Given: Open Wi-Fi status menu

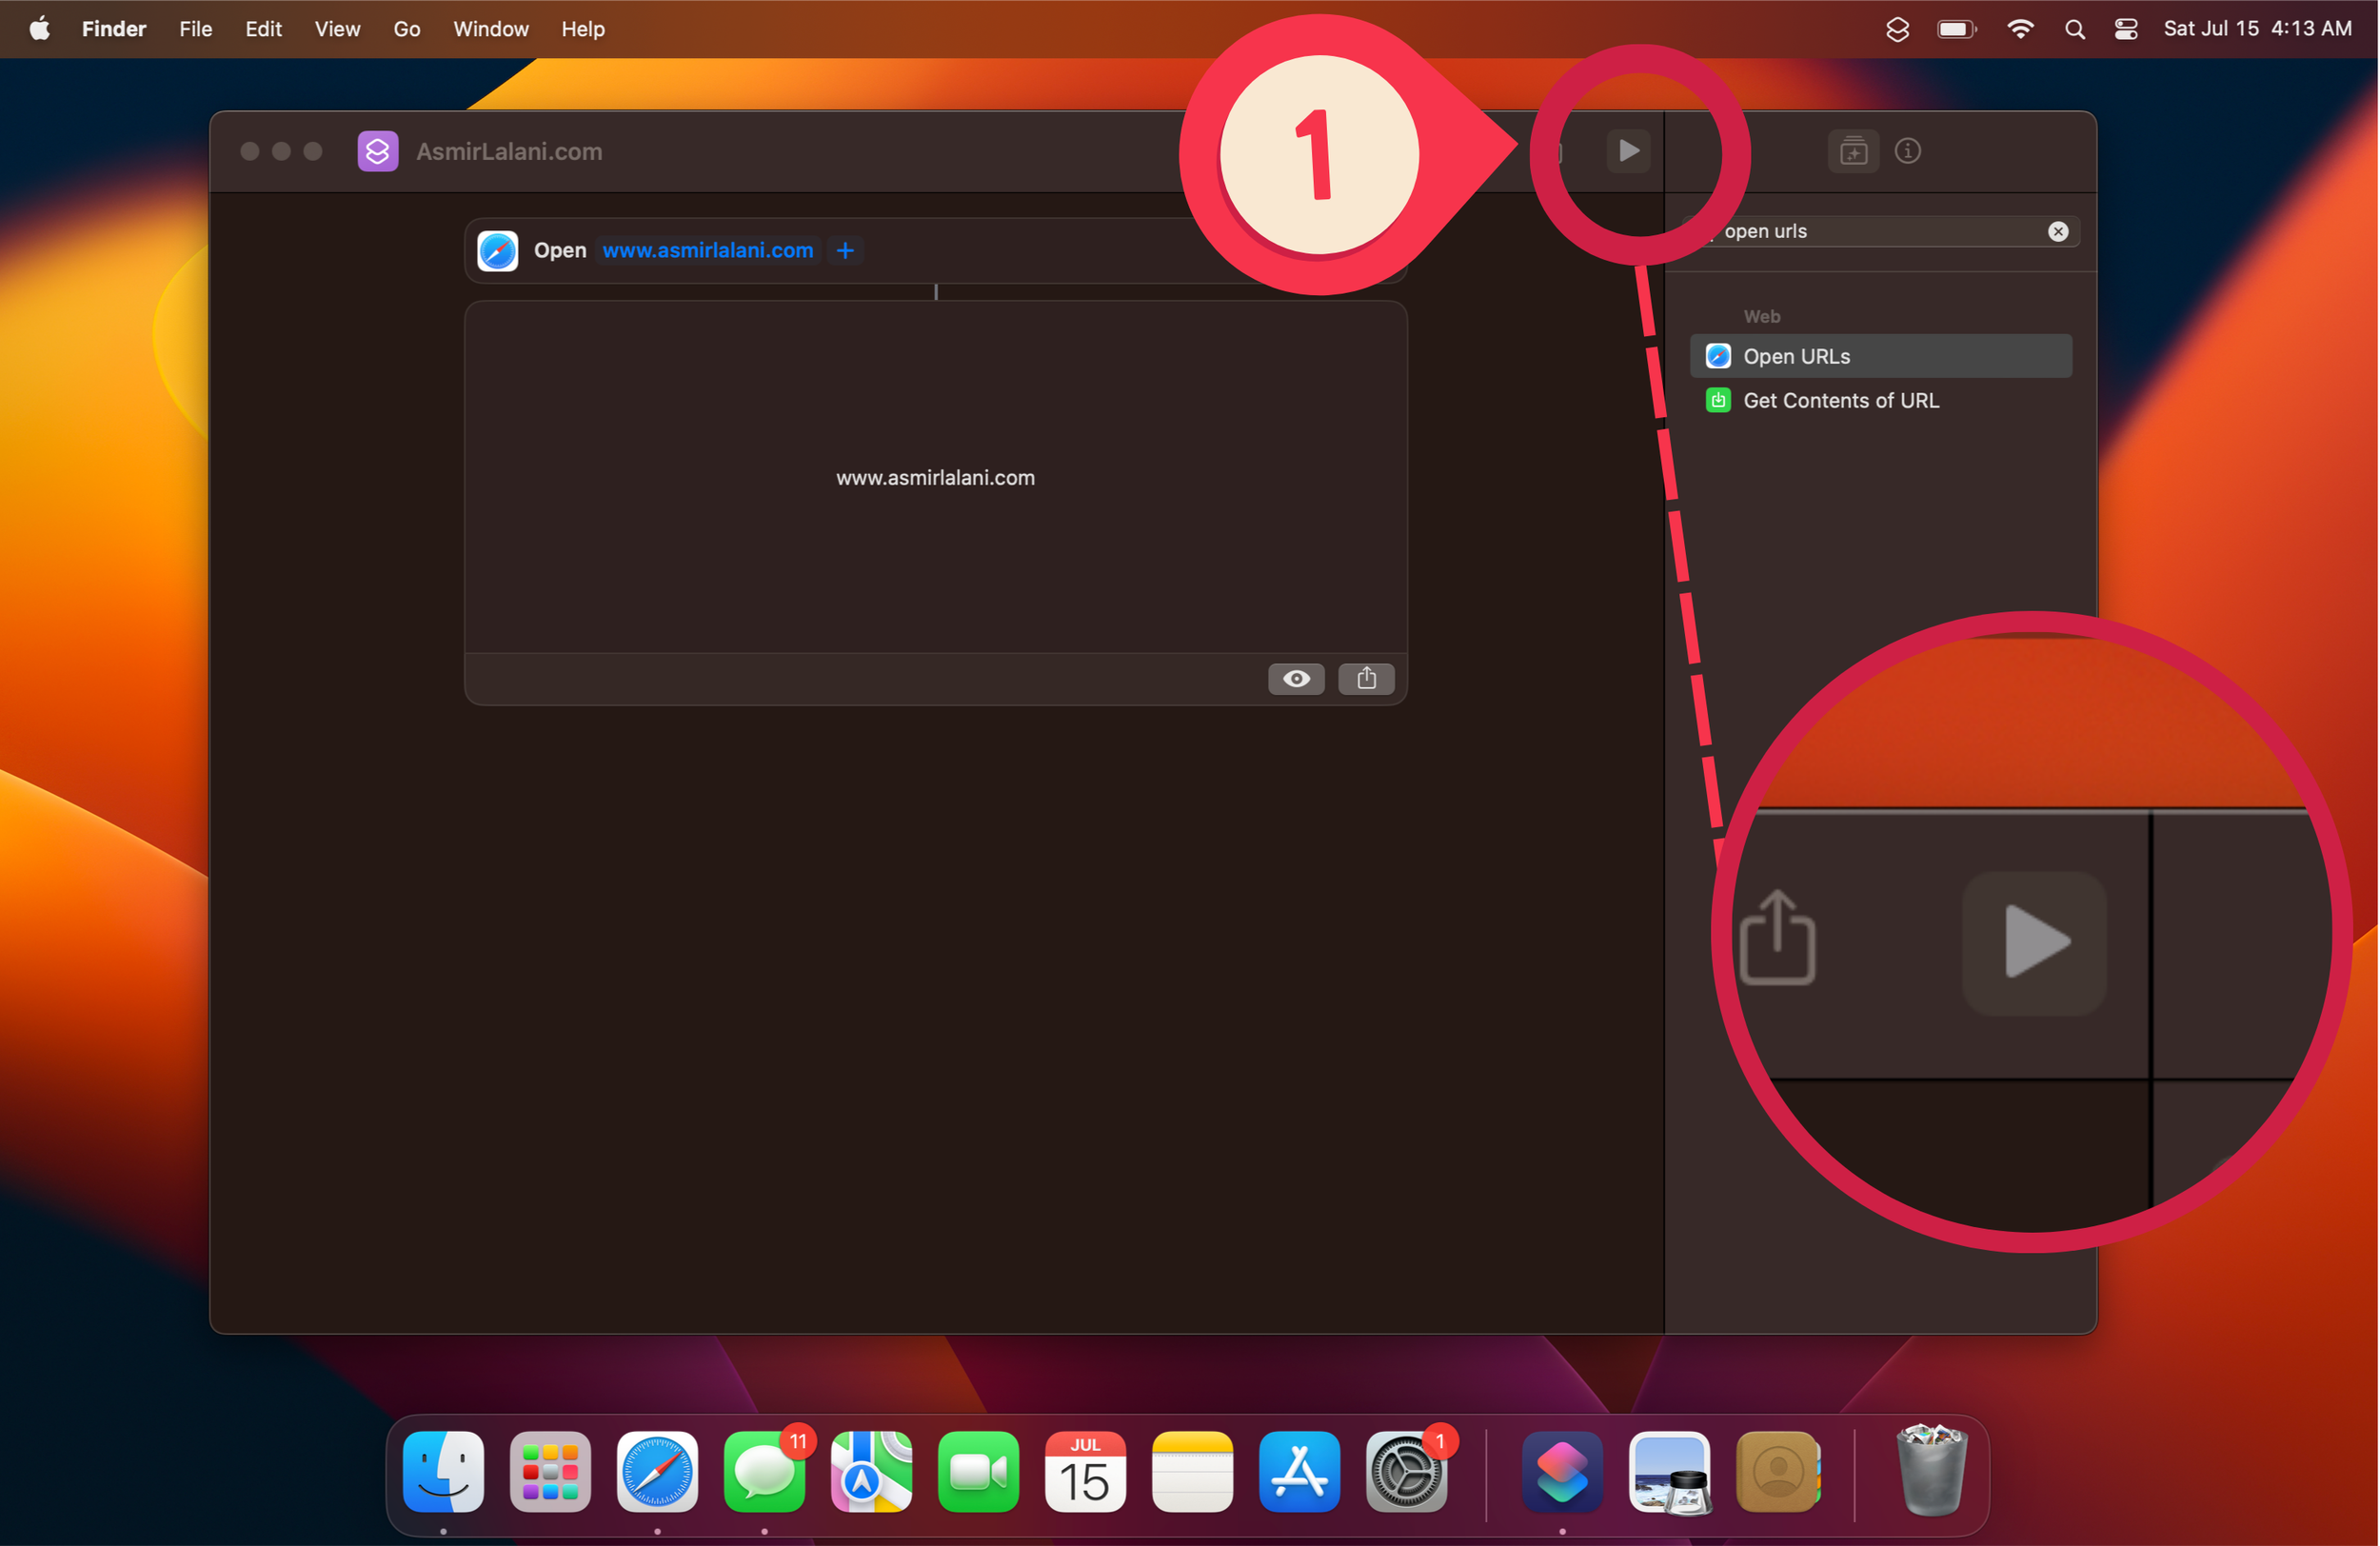Looking at the screenshot, I should click(x=2020, y=29).
